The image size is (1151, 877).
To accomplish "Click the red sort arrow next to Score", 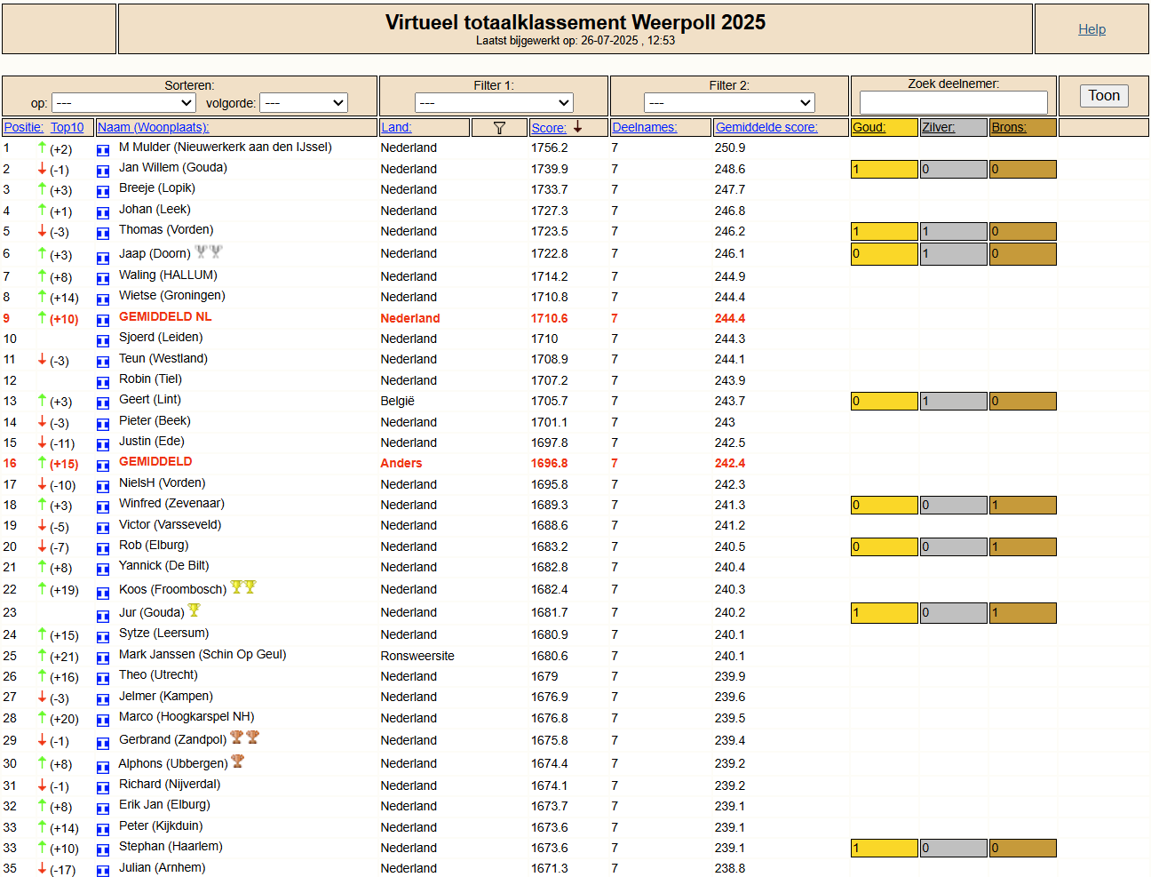I will 577,127.
